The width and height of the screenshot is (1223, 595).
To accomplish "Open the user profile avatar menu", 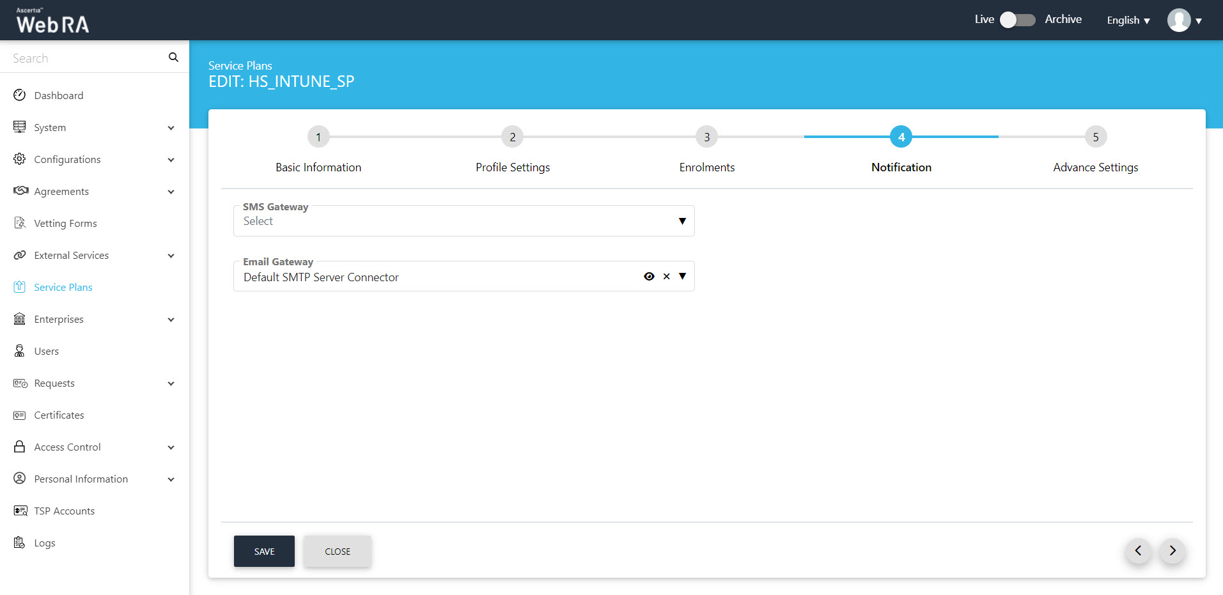I will pyautogui.click(x=1179, y=20).
